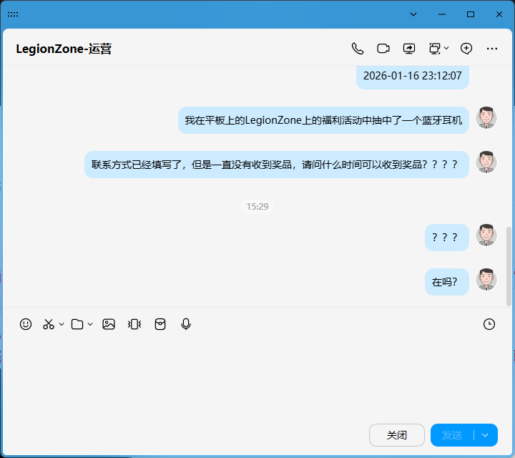Image resolution: width=515 pixels, height=458 pixels.
Task: Expand the file sending options arrow
Action: pyautogui.click(x=90, y=324)
